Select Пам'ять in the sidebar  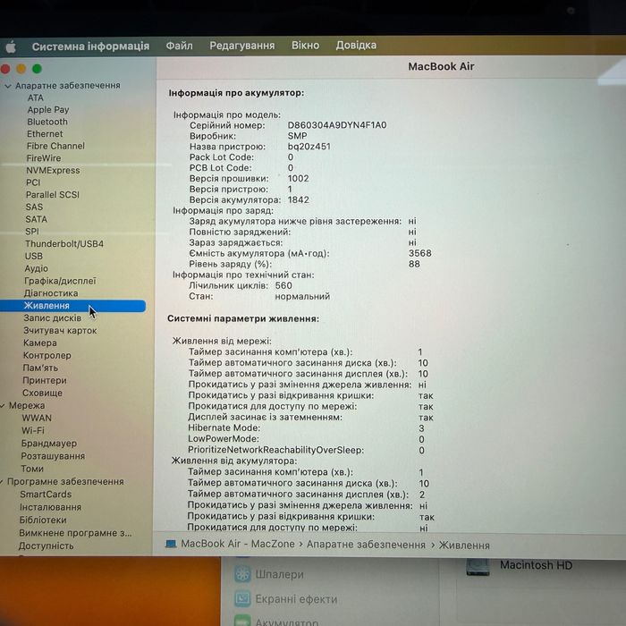(x=40, y=368)
